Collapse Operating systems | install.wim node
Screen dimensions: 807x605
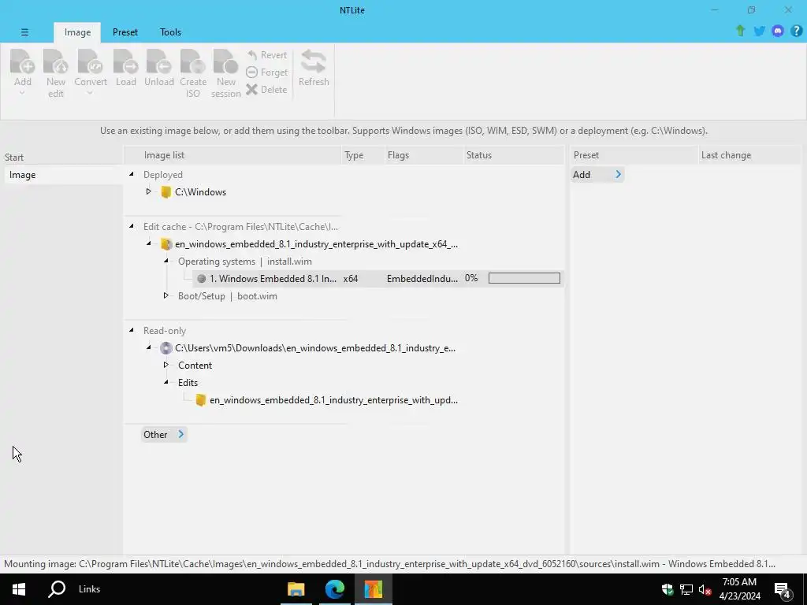click(x=165, y=261)
